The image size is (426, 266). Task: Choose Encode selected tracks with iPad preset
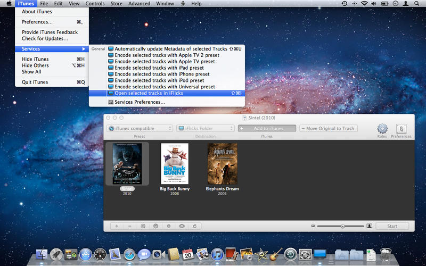tap(159, 68)
